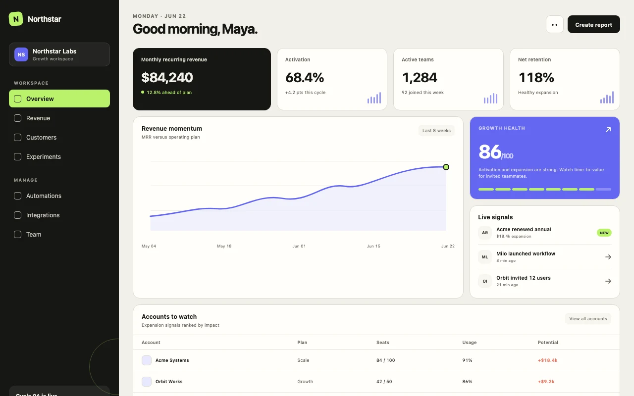Screen dimensions: 634x396
Task: Open the growth health arrow icon
Action: (608, 130)
